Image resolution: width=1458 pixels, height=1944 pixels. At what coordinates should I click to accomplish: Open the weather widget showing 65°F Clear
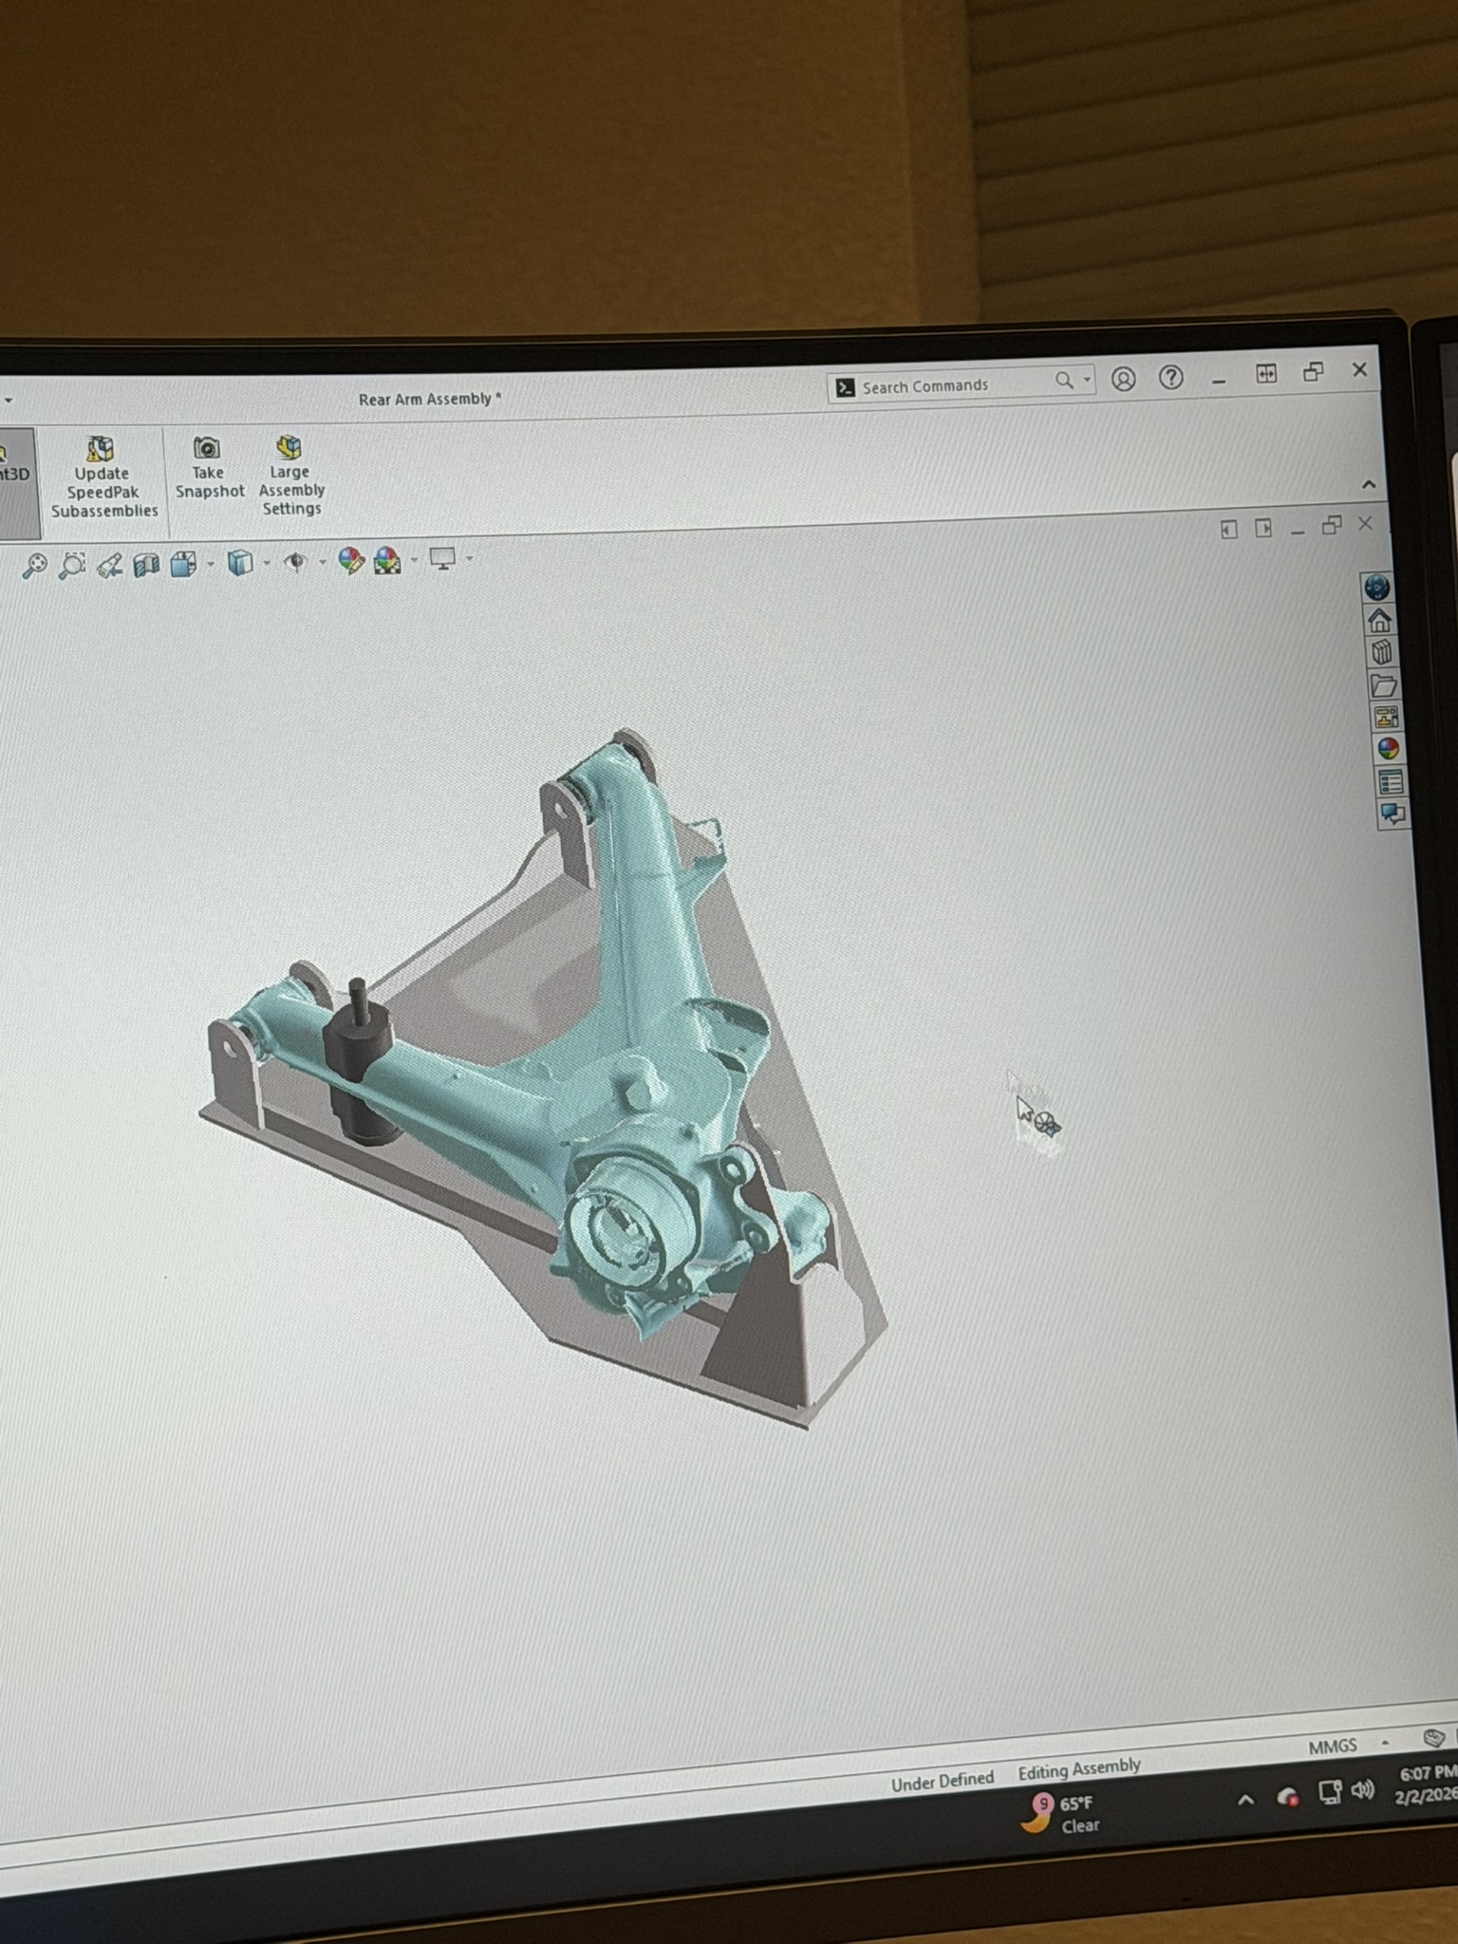coord(1060,1814)
